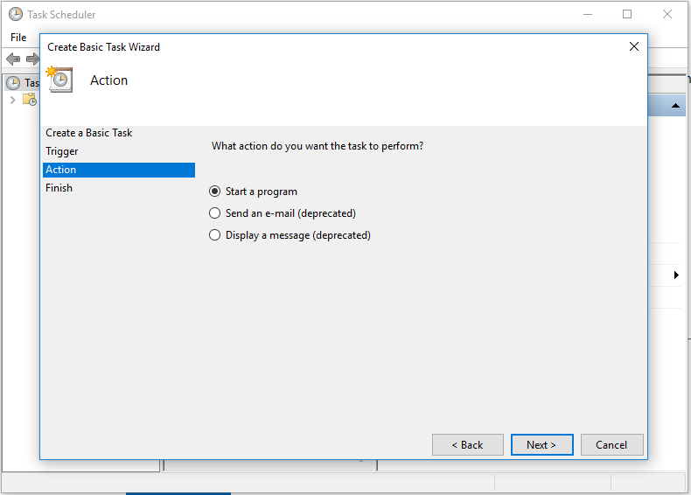Expand the Task Scheduler Library tree node
Image resolution: width=691 pixels, height=495 pixels.
pos(13,100)
